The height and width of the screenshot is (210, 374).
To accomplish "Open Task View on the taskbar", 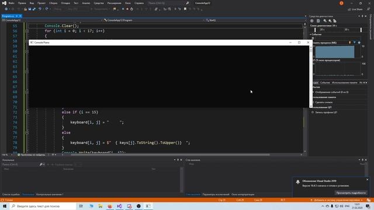I will tap(81, 206).
